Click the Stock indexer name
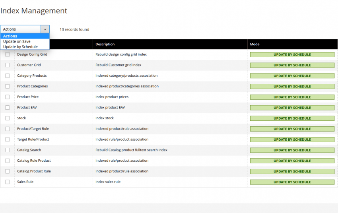The height and width of the screenshot is (213, 338). [21, 118]
